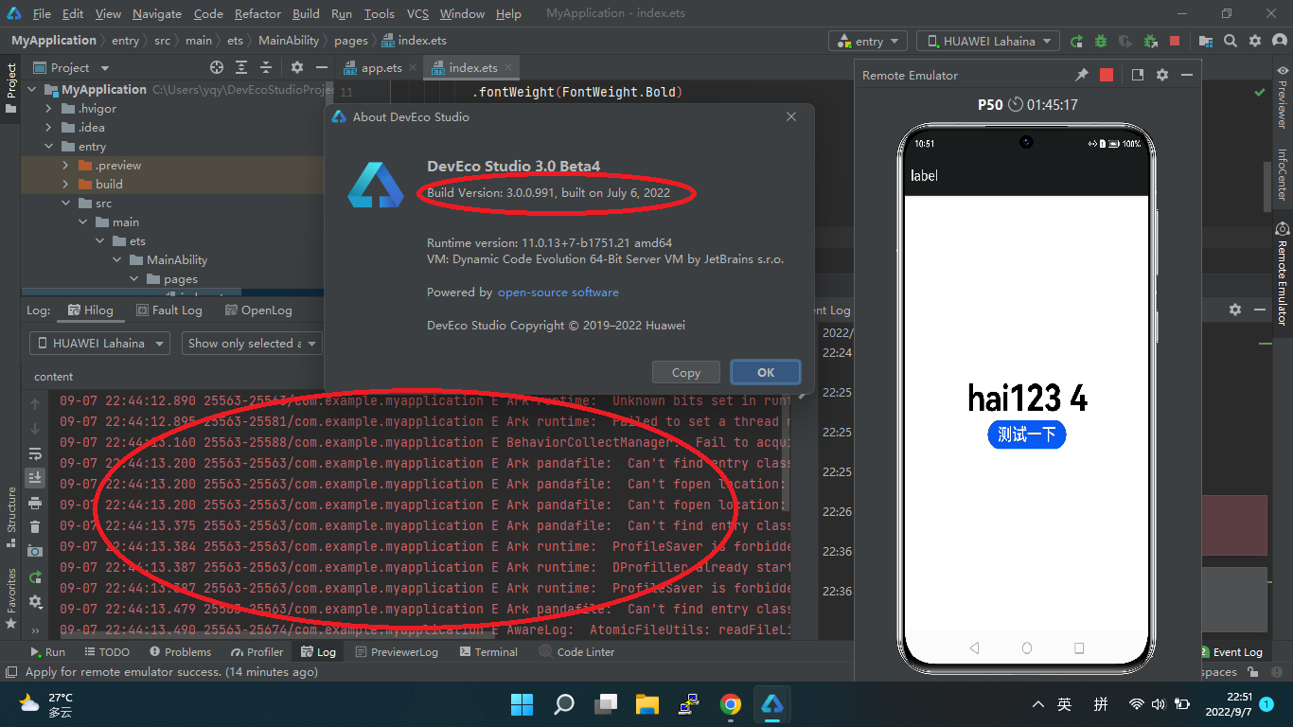The height and width of the screenshot is (727, 1293).
Task: Hide the Remote Emulator panel
Action: (x=1187, y=75)
